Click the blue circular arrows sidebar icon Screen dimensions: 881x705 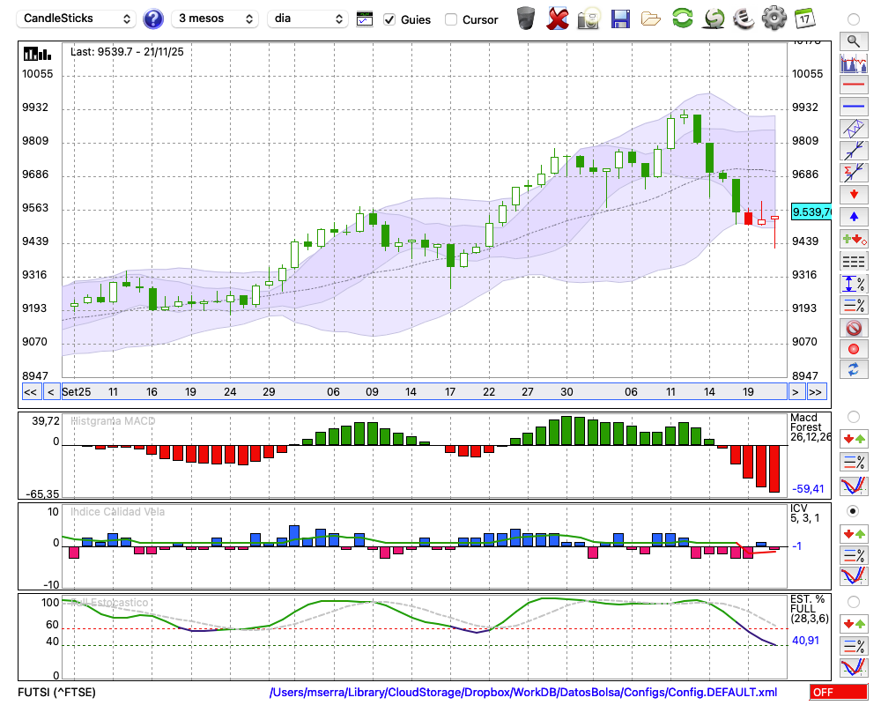[854, 370]
